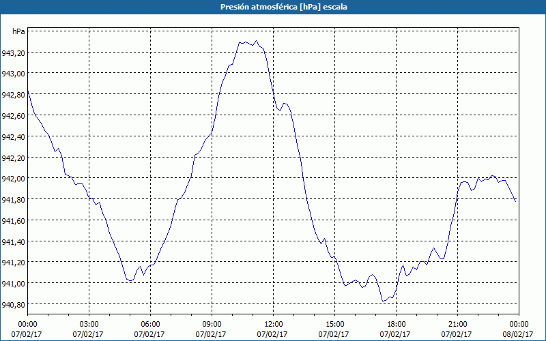Image resolution: width=546 pixels, height=341 pixels.
Task: Select the 942,00 axis value
Action: [13, 179]
